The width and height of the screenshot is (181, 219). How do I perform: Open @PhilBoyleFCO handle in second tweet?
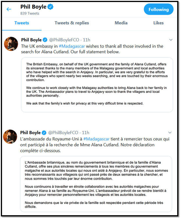point(63,133)
